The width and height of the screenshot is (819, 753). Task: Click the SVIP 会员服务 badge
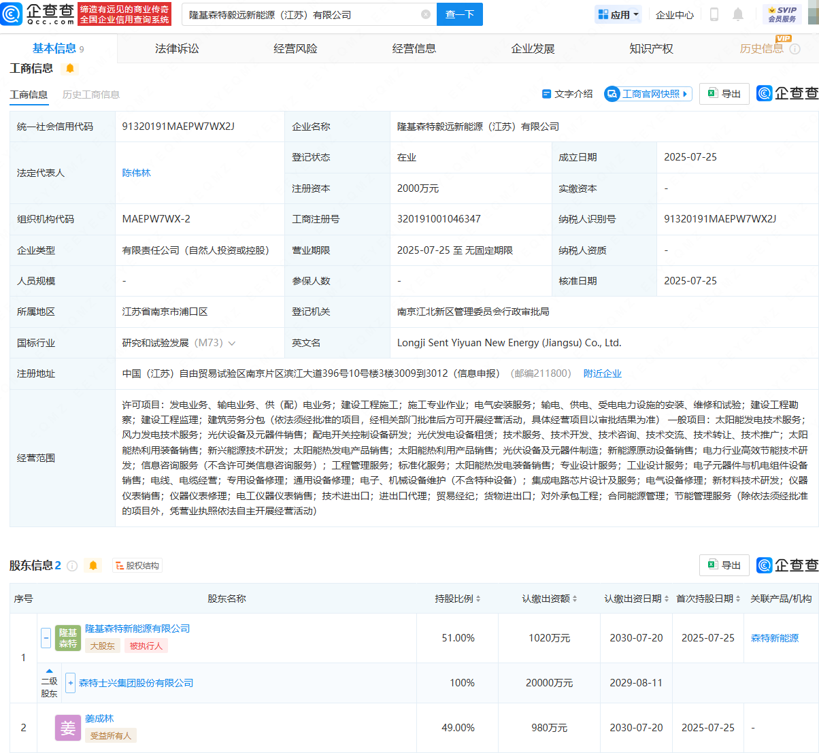click(782, 14)
